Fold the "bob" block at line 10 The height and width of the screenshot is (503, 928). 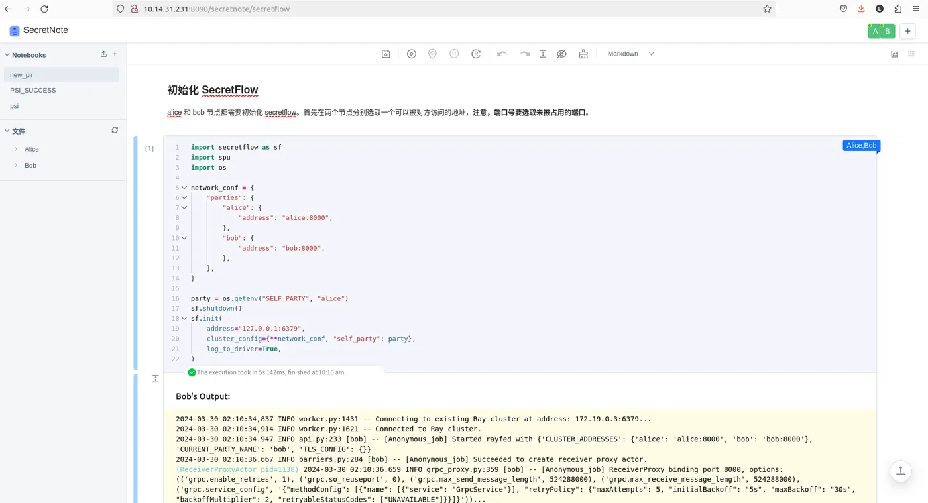click(184, 238)
